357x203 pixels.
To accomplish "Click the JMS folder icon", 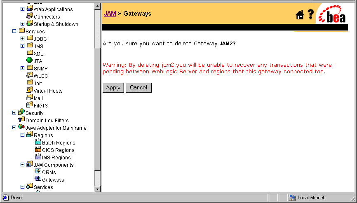I will click(30, 45).
